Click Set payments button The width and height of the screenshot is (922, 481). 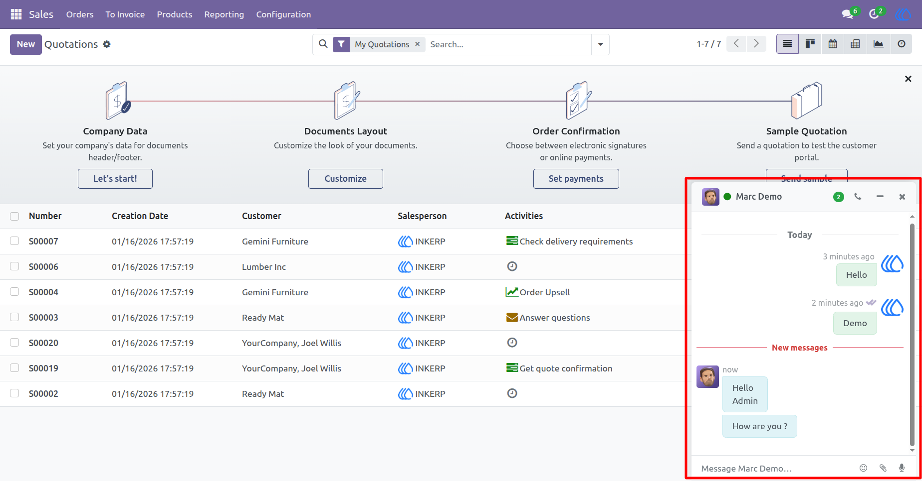pyautogui.click(x=576, y=179)
